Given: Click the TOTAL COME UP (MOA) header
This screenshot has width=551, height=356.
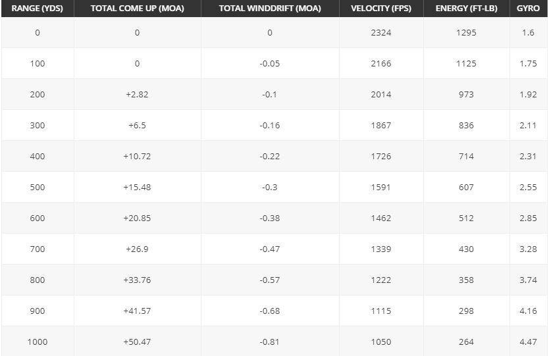Looking at the screenshot, I should tap(137, 9).
